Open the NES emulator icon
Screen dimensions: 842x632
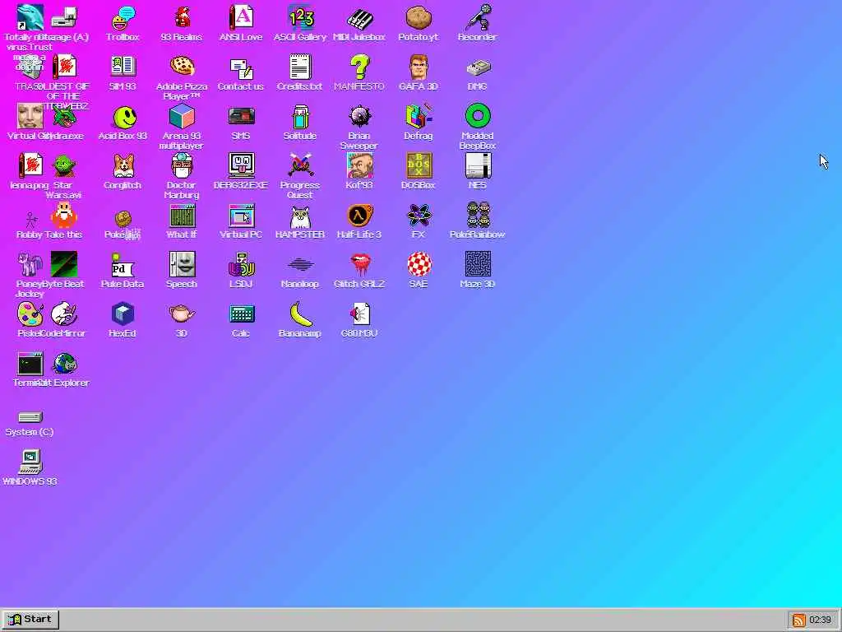pos(478,165)
